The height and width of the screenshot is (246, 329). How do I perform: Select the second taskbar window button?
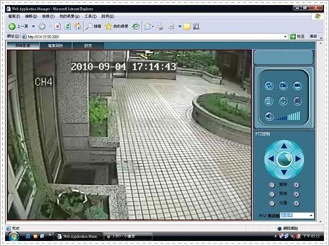(128, 236)
